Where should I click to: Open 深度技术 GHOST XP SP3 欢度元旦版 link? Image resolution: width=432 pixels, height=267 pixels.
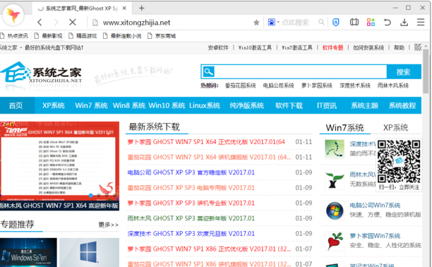(x=191, y=234)
